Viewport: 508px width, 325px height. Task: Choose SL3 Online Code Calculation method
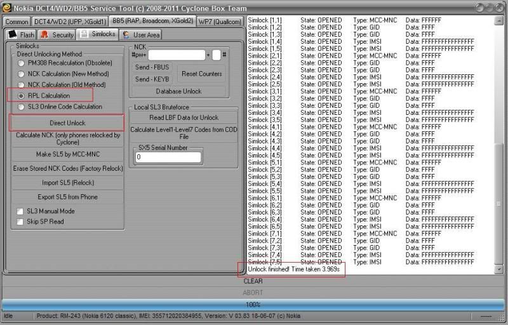click(22, 107)
